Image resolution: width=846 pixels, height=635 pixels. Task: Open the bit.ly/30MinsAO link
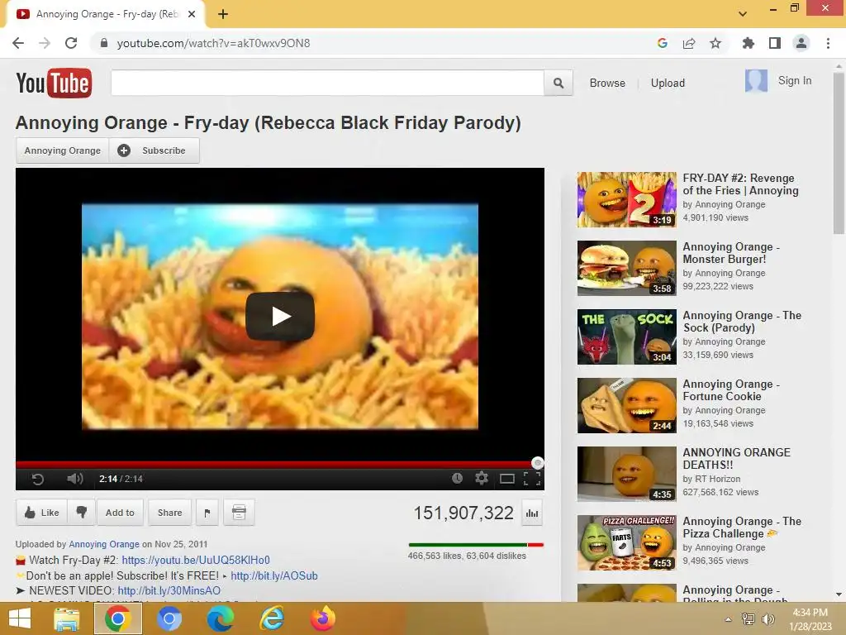(169, 590)
